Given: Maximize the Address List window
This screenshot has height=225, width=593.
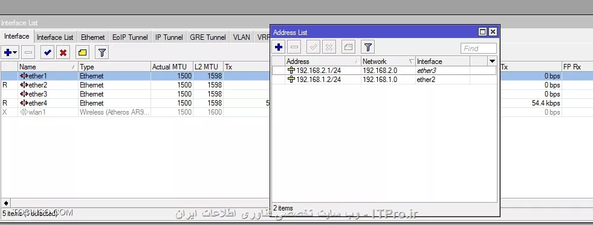Looking at the screenshot, I should pyautogui.click(x=482, y=32).
